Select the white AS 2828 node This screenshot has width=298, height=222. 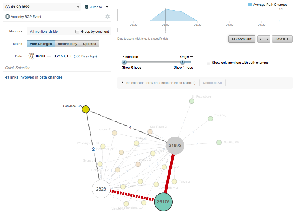tap(101, 189)
